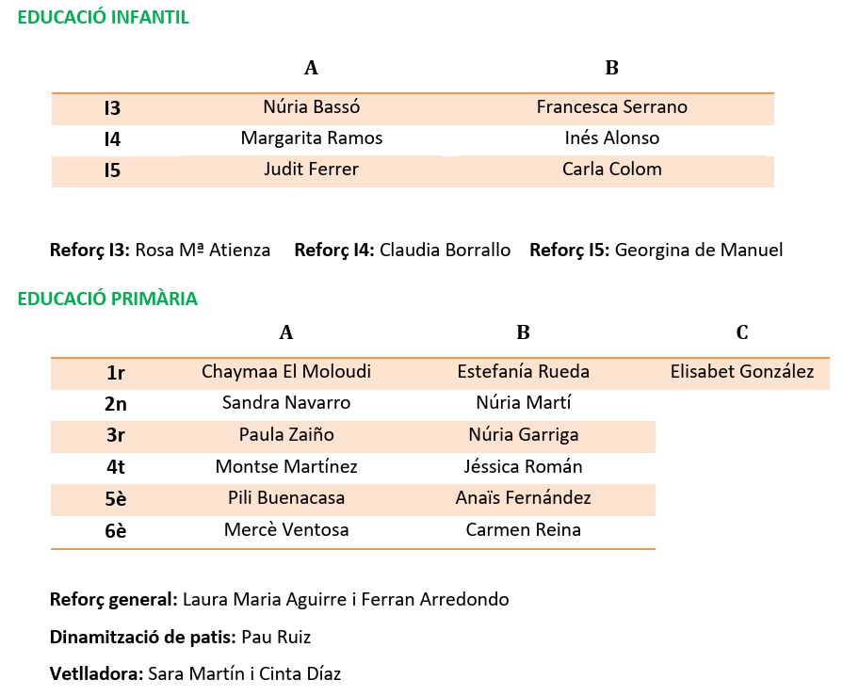Select Carmen Reina in row 6è

[x=523, y=530]
